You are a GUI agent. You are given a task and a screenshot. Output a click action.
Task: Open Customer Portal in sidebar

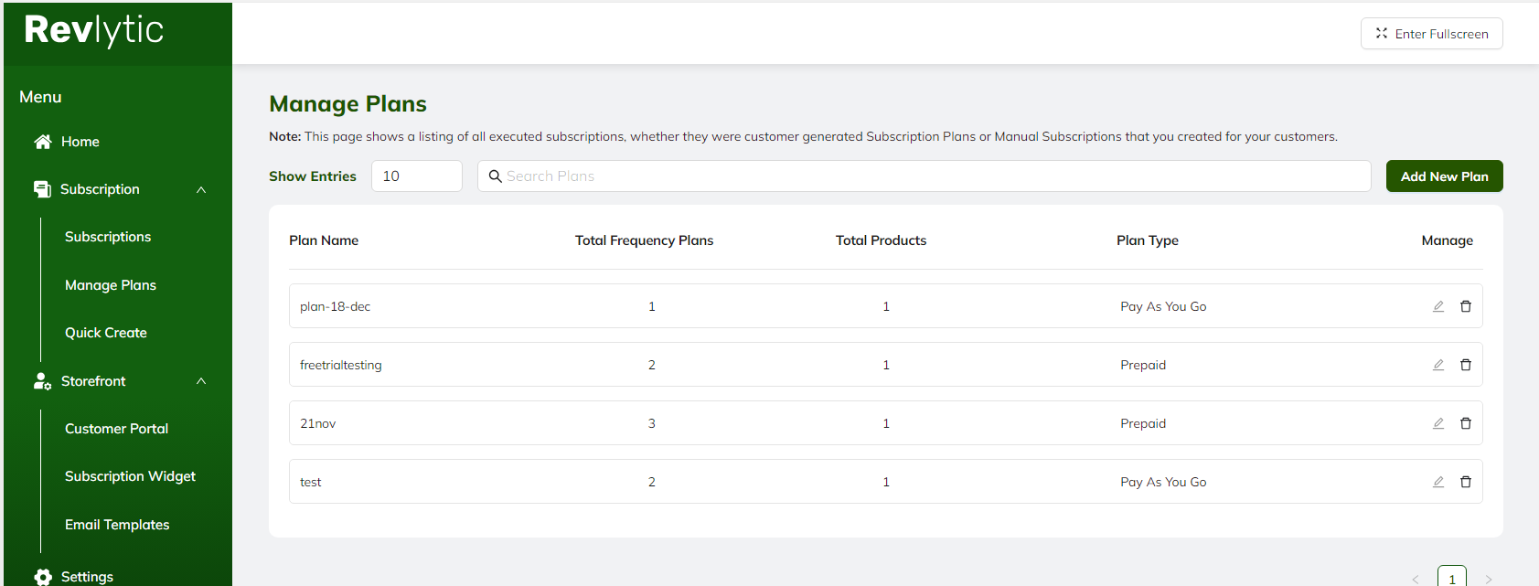click(116, 429)
